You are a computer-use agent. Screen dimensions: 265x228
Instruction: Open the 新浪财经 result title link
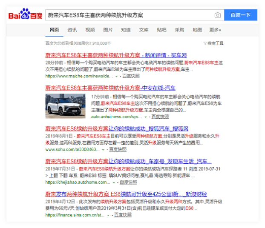pos(126,194)
